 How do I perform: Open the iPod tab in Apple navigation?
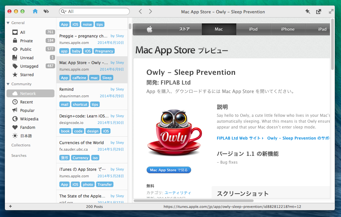[x=253, y=29]
